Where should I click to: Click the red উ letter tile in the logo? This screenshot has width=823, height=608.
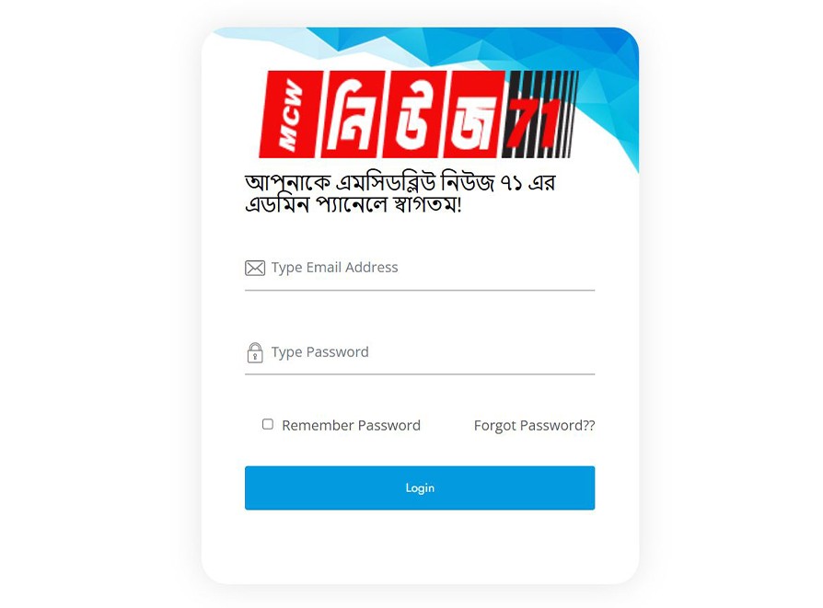[413, 114]
